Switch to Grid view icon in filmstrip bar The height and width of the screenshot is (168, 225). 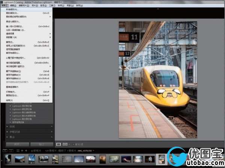[18, 150]
